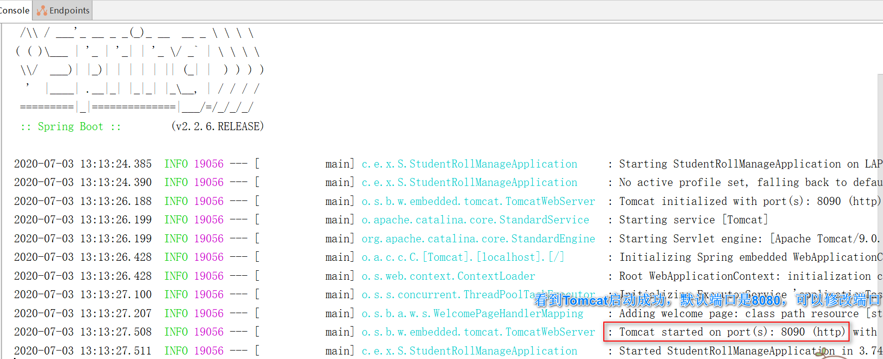Click the log timestamp 13:13:24.390
The image size is (883, 359).
(x=116, y=182)
